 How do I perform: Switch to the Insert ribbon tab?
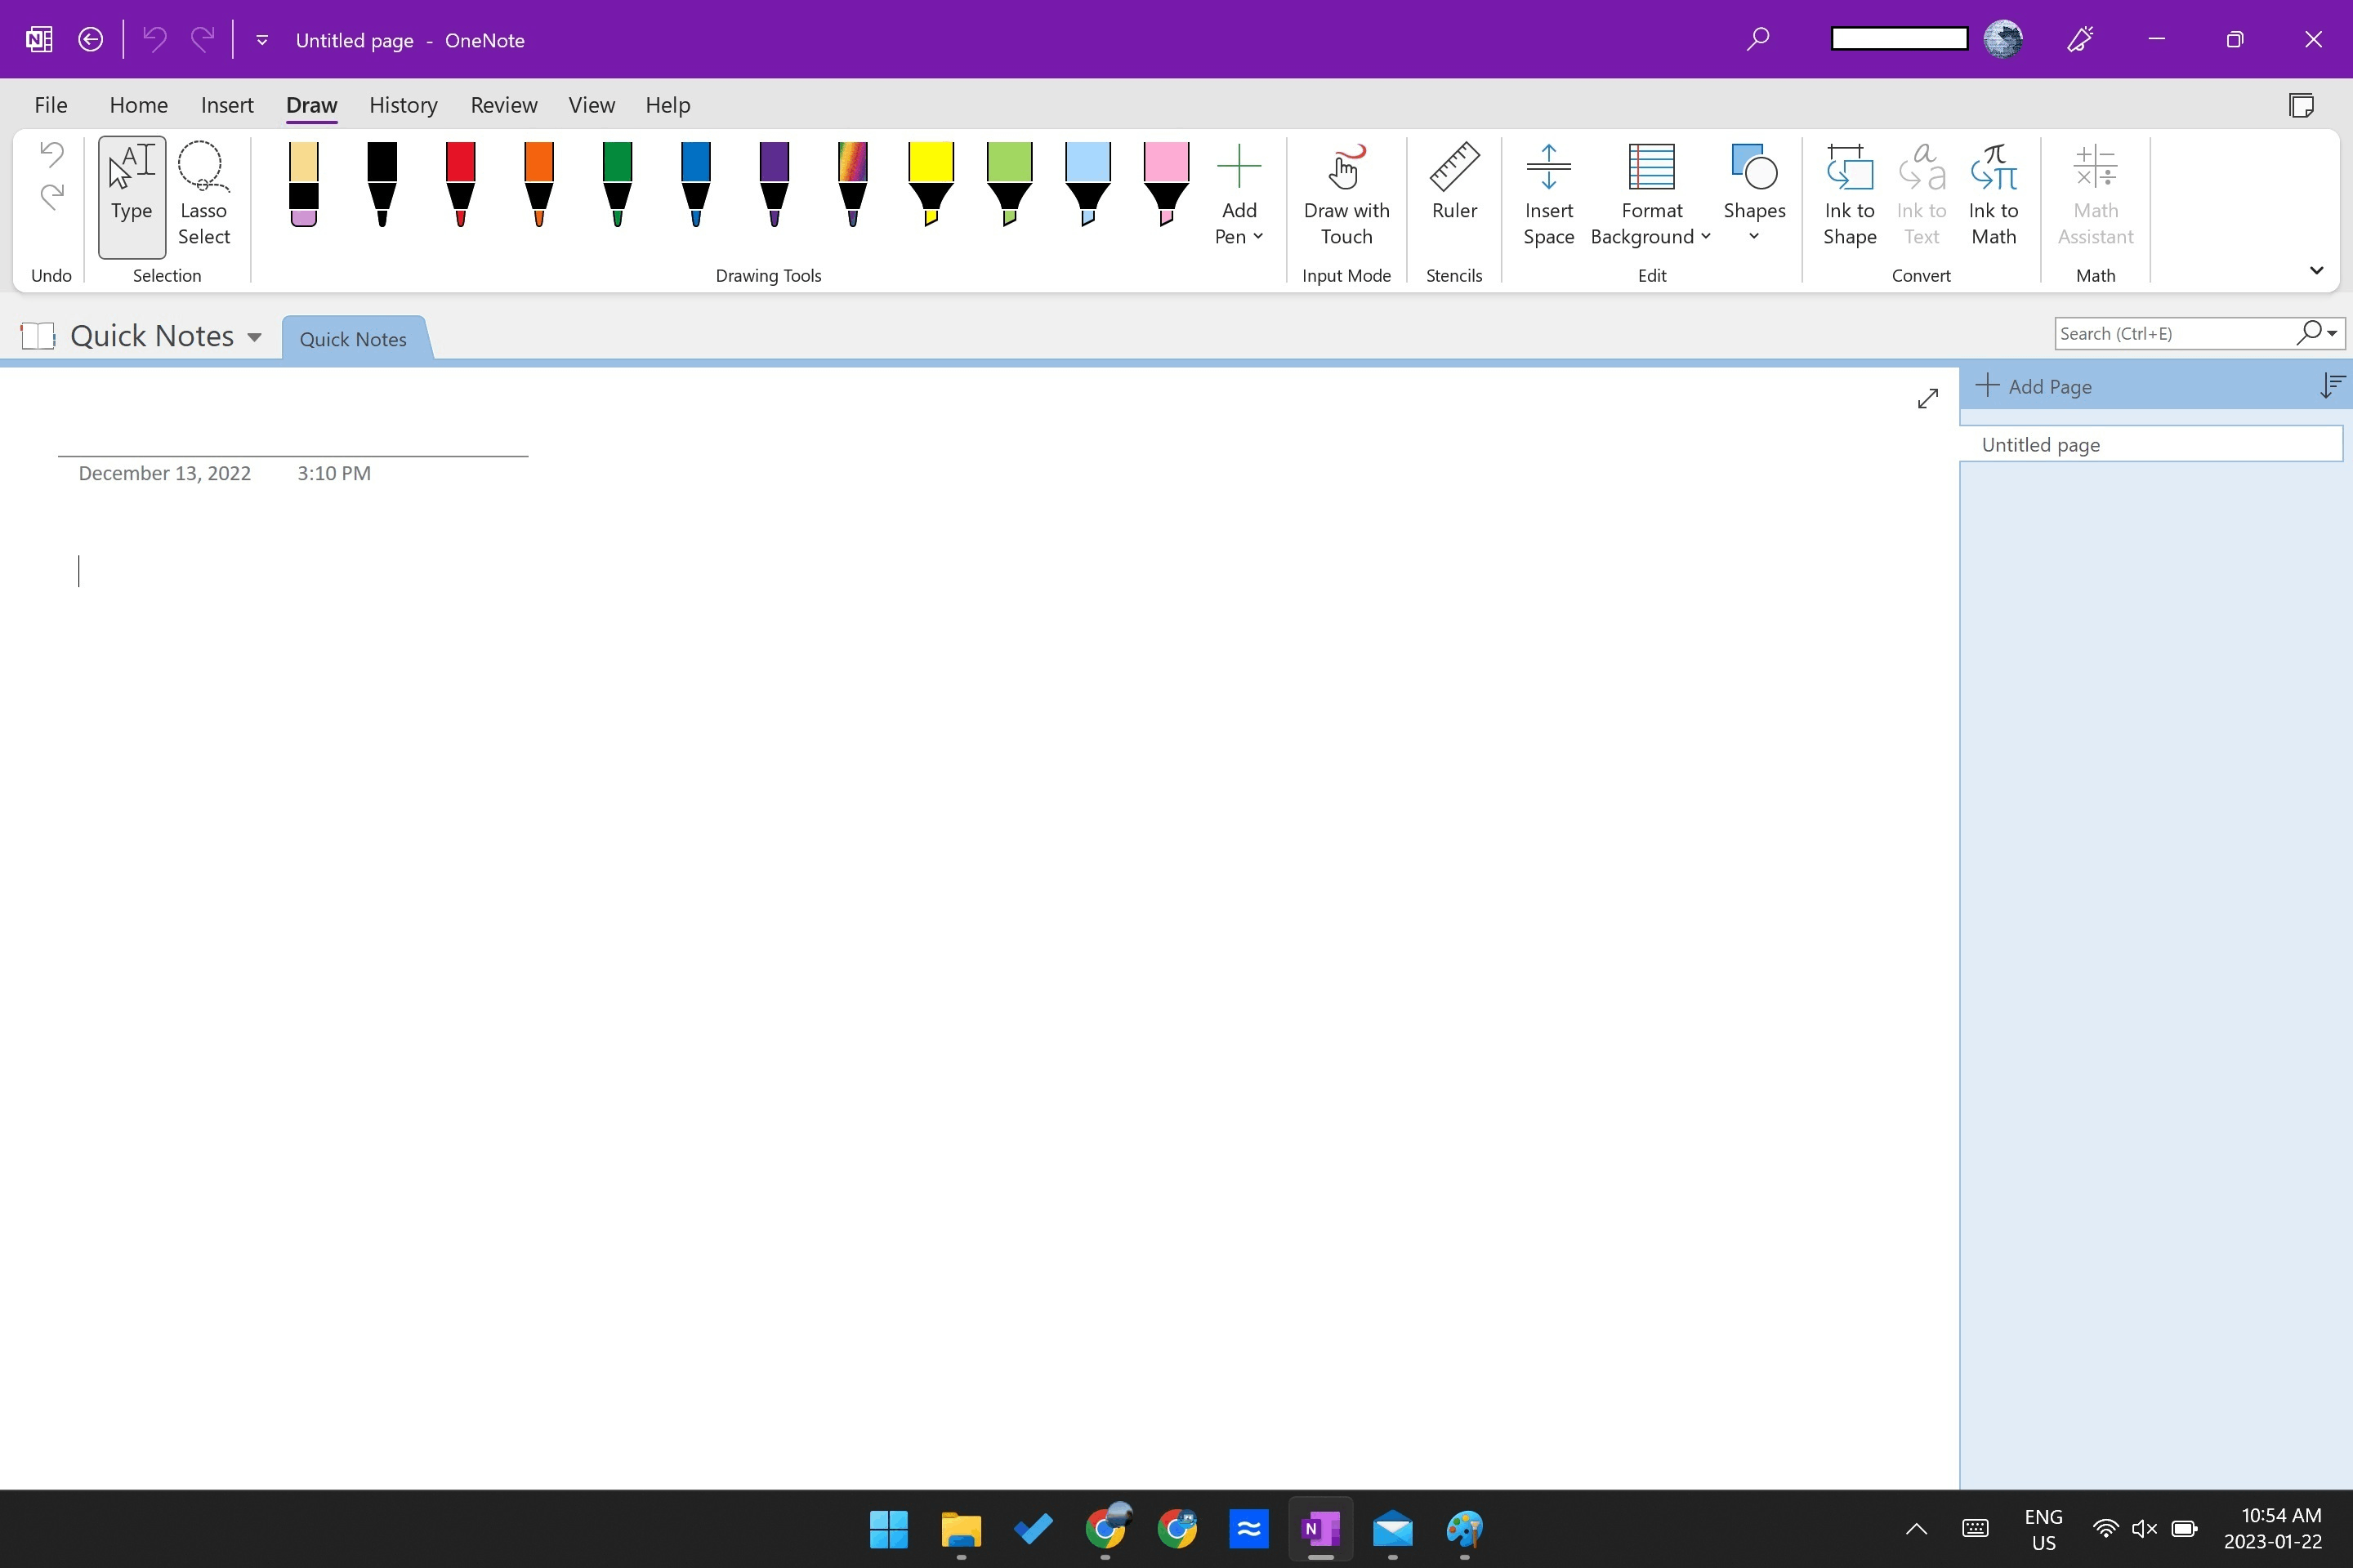point(227,104)
